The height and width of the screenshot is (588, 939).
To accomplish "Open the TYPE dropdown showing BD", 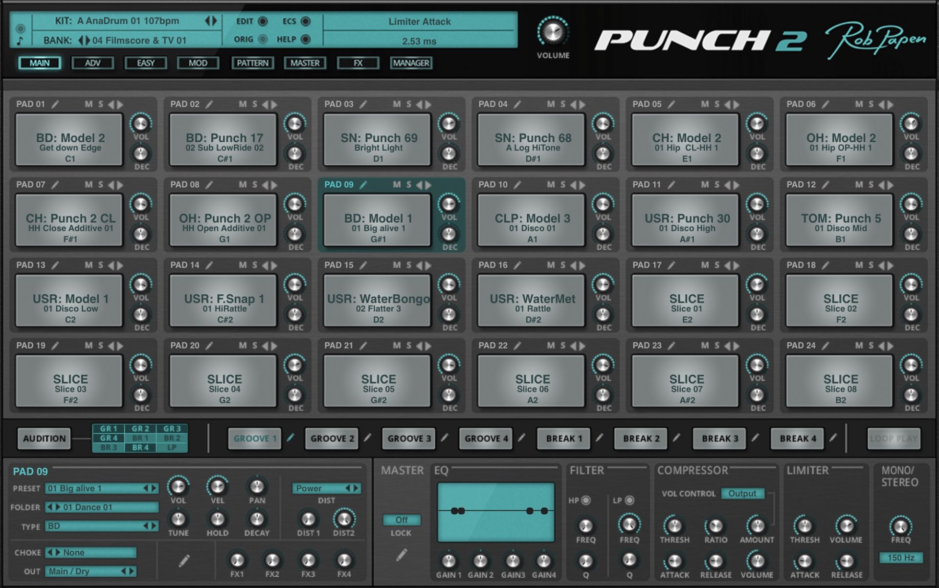I will (x=102, y=526).
